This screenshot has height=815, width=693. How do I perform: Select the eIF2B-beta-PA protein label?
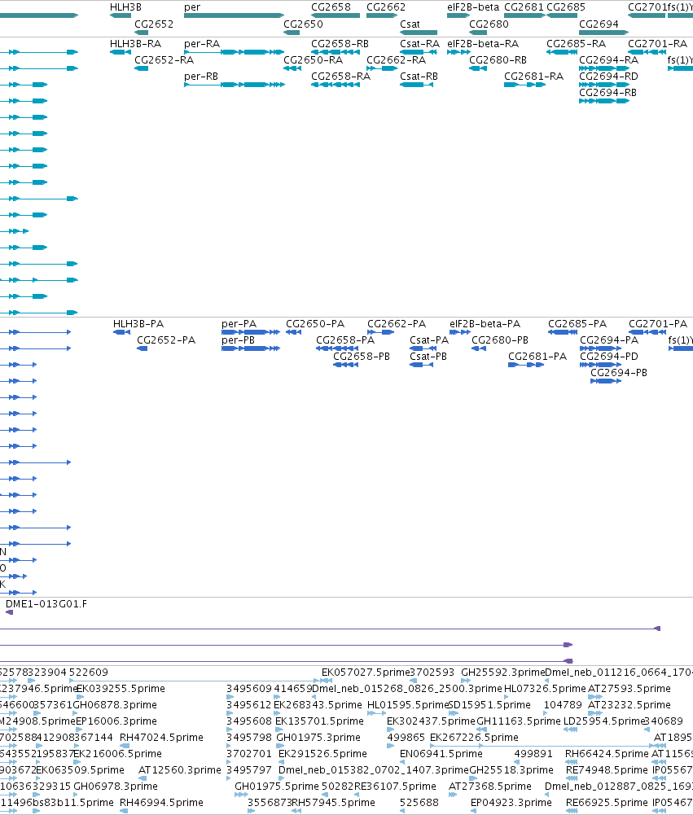(485, 324)
